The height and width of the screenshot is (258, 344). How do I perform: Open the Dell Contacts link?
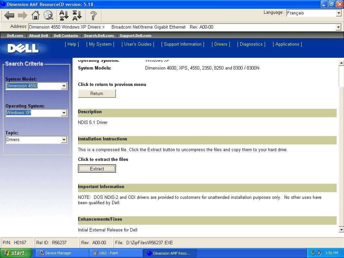pos(66,36)
